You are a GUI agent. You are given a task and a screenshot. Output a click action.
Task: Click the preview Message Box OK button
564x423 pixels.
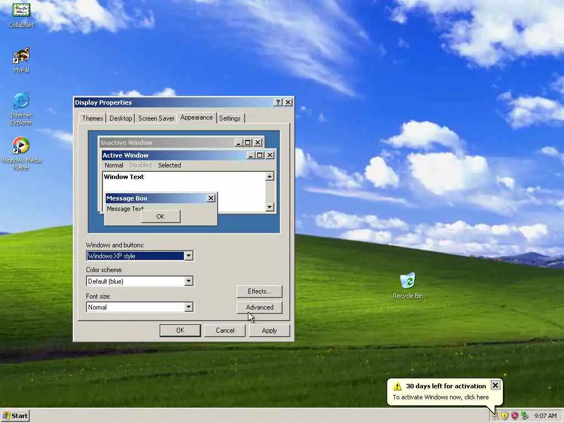coord(160,216)
